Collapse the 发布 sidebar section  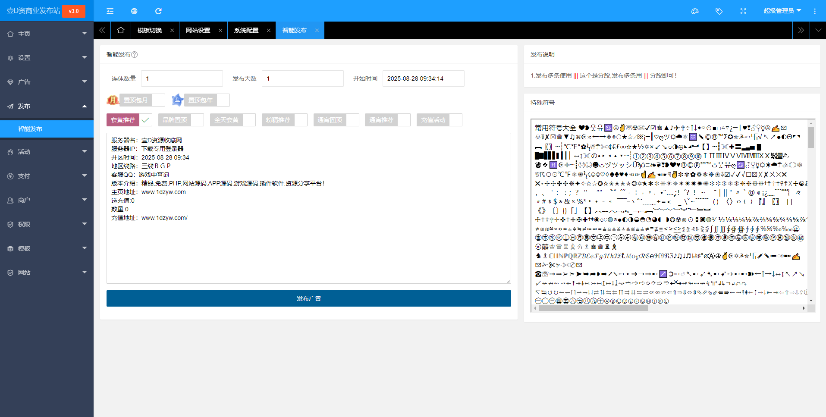[x=47, y=106]
